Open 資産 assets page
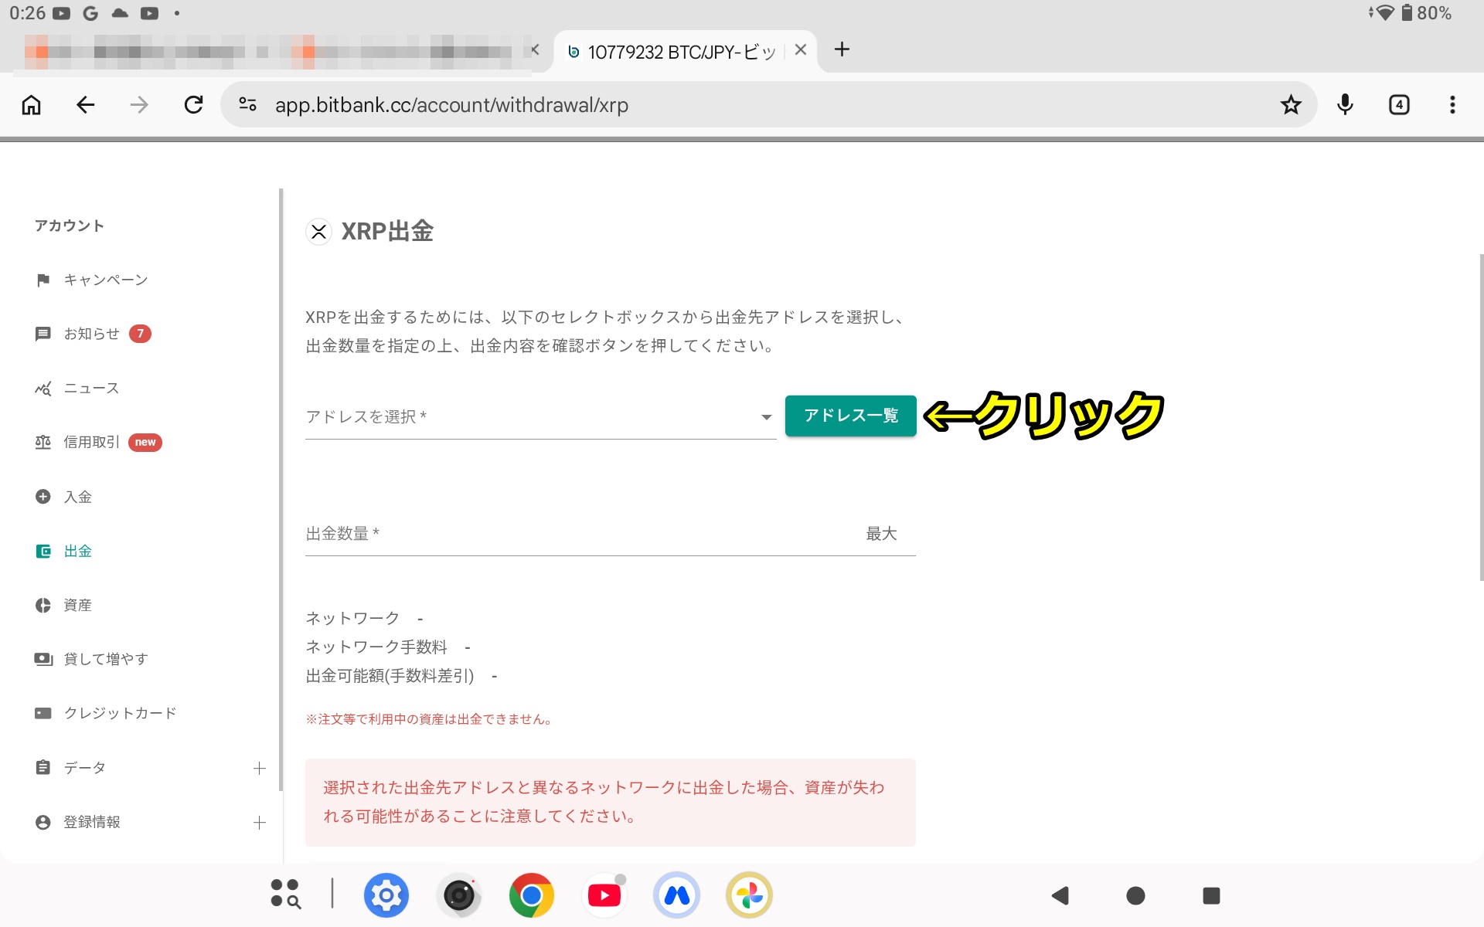This screenshot has height=927, width=1484. click(x=77, y=605)
